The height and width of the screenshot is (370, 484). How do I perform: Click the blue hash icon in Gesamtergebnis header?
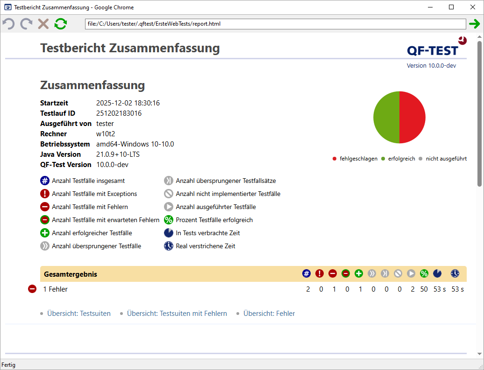(306, 274)
